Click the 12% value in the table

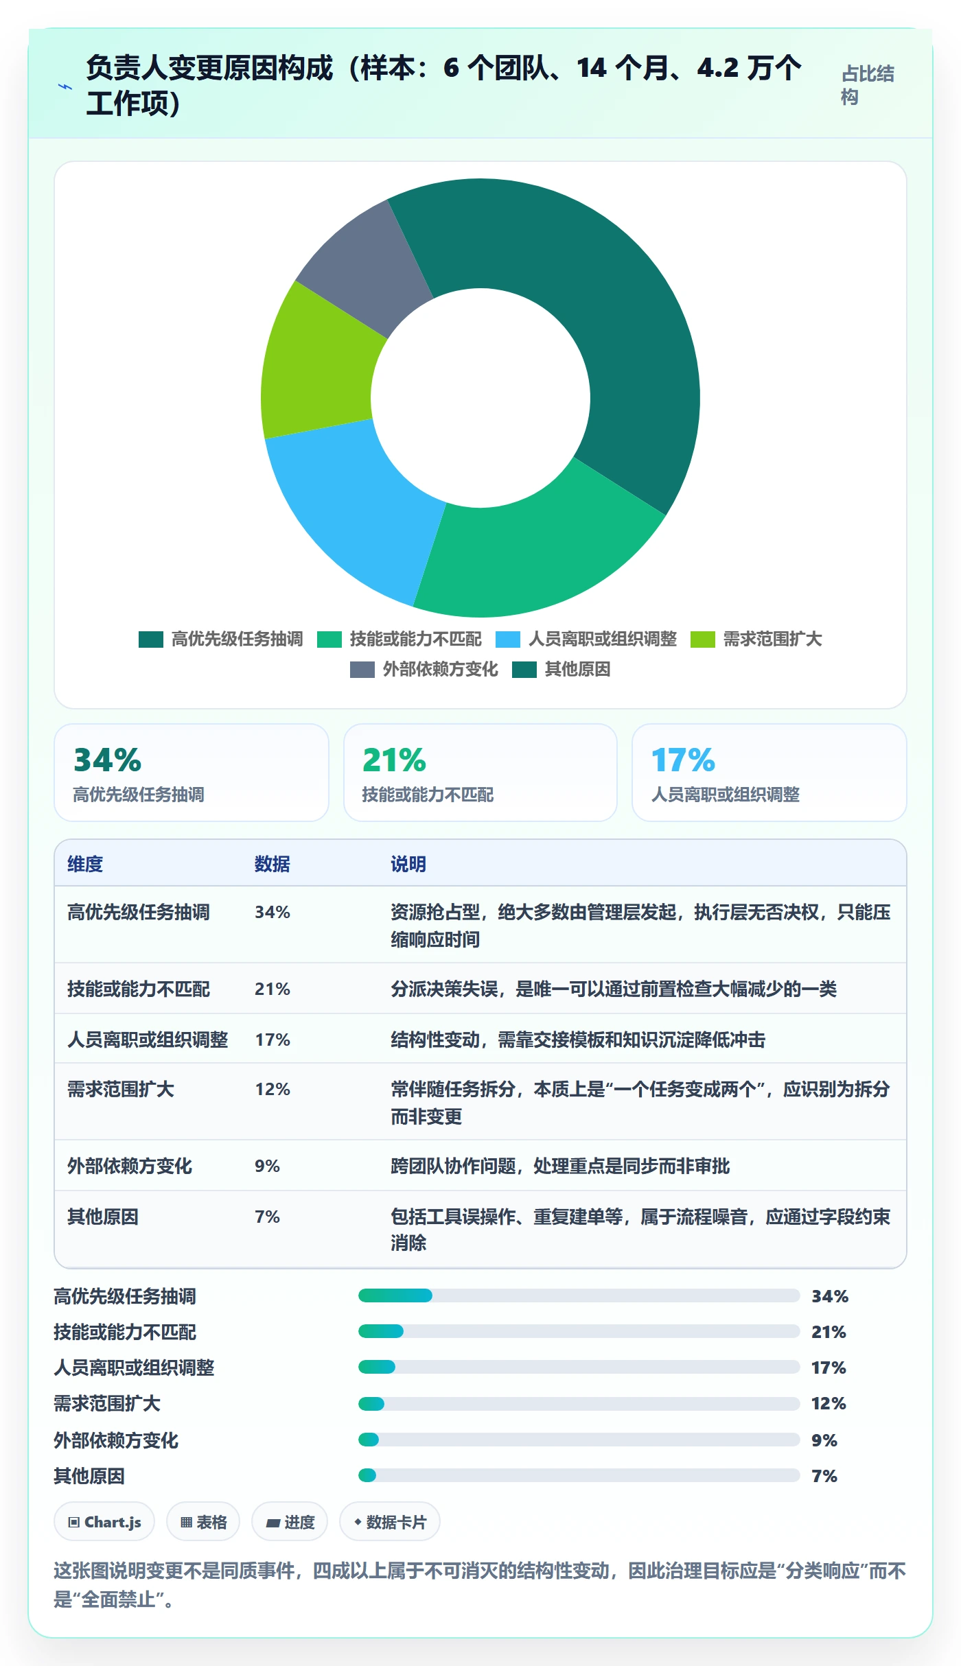tap(273, 1089)
